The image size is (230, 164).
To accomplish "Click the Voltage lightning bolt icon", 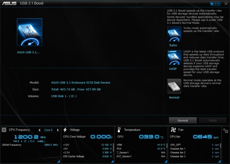I will [65, 130].
